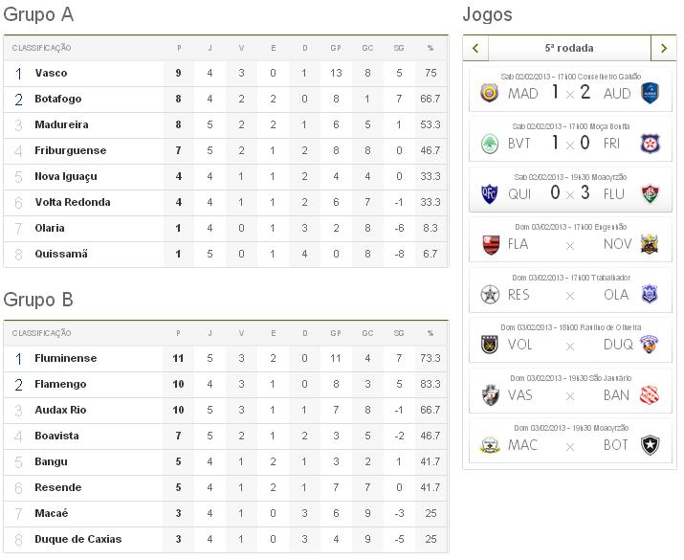Screen dimensions: 684x560
Task: Click the Friburguense crest beside FRI
Action: [651, 144]
